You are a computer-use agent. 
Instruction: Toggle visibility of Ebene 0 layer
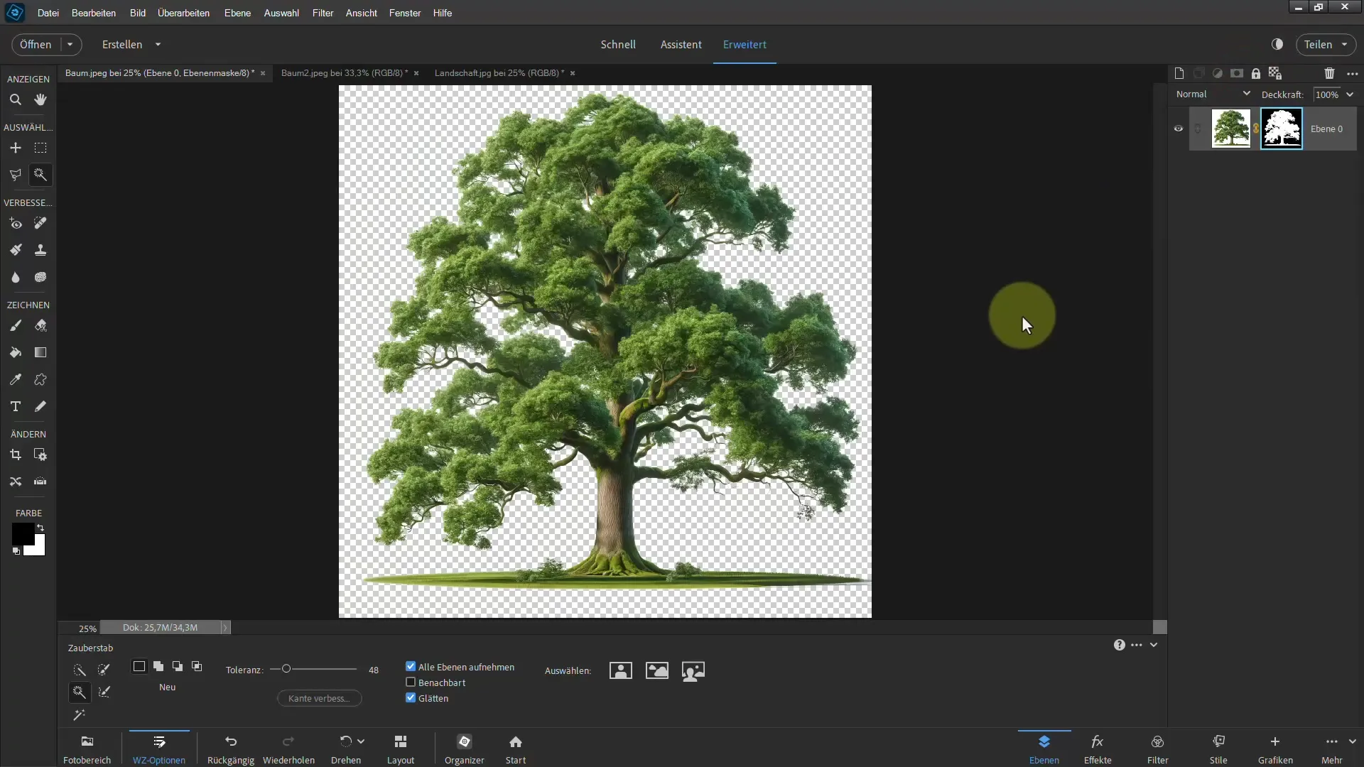click(1178, 129)
